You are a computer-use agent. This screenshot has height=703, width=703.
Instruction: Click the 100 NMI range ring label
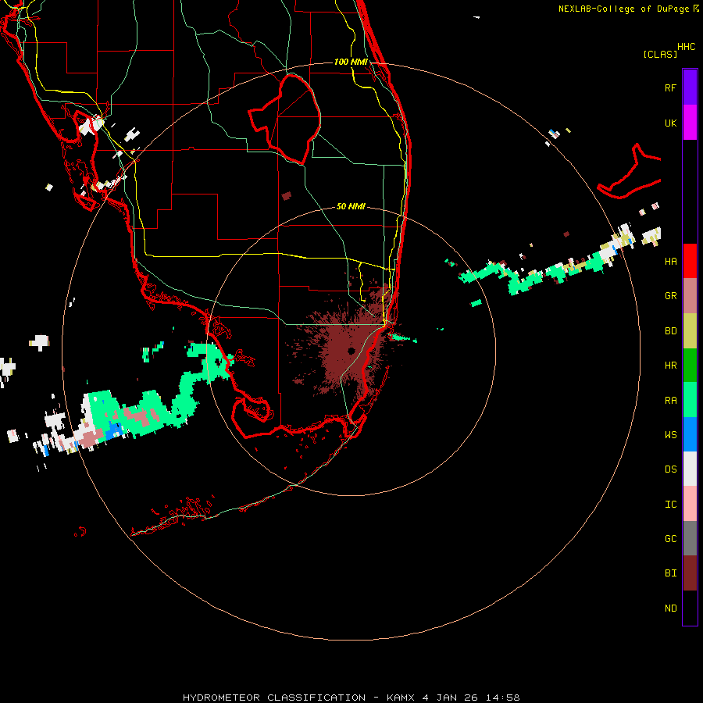[x=351, y=62]
